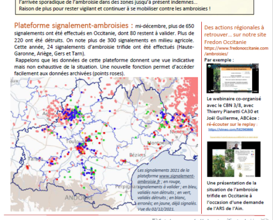Screen dimensions: 273x220
Task: Open the vimeo.com/582960666 replay link
Action: coord(231,129)
